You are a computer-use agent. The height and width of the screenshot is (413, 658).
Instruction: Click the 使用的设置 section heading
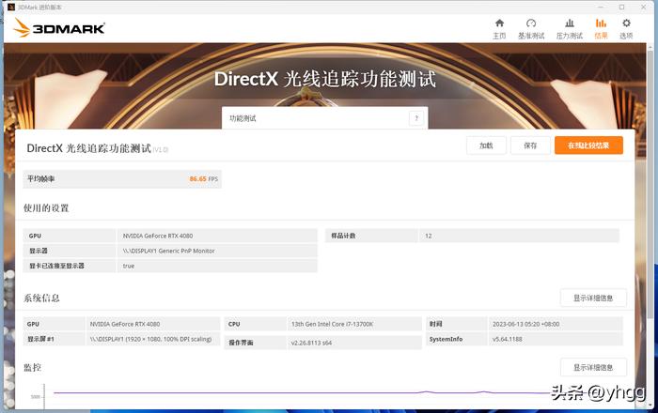pyautogui.click(x=46, y=208)
